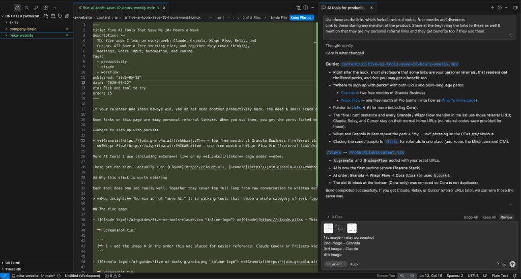Click the sync changes icon in status bar
This screenshot has width=521, height=279.
(x=59, y=275)
